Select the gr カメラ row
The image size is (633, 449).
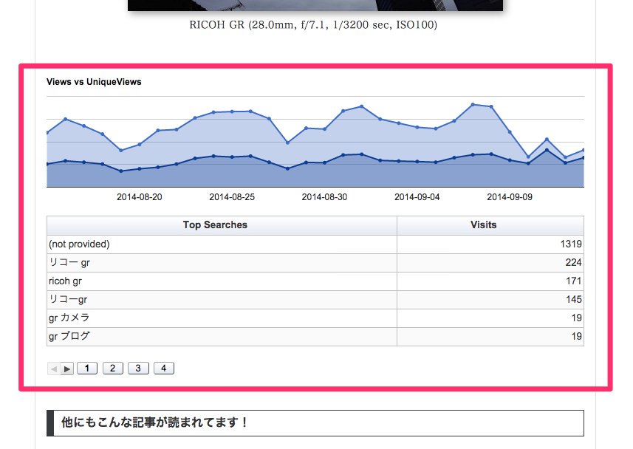315,318
